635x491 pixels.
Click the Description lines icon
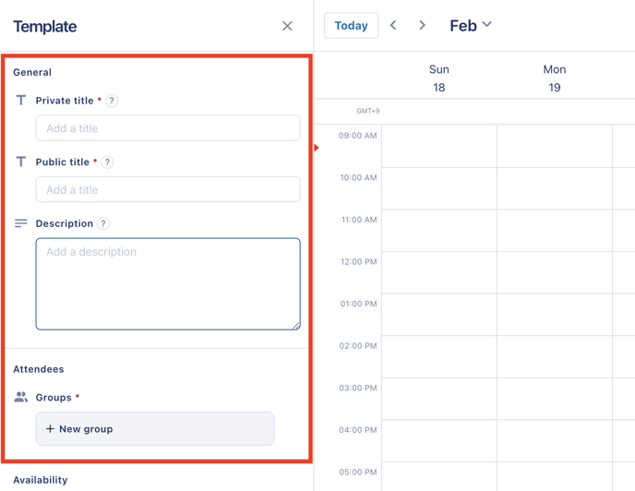coord(21,223)
